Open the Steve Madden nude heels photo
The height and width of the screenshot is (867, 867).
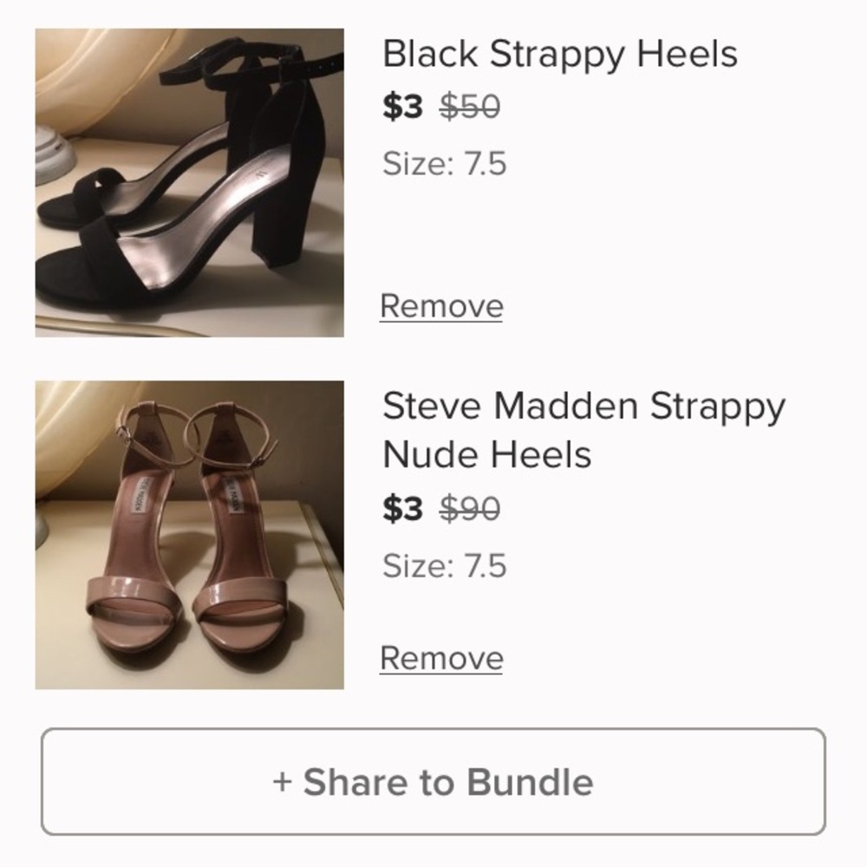[189, 535]
